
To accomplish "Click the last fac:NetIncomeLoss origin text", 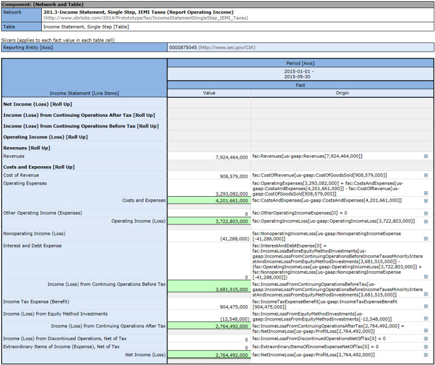I will (314, 355).
